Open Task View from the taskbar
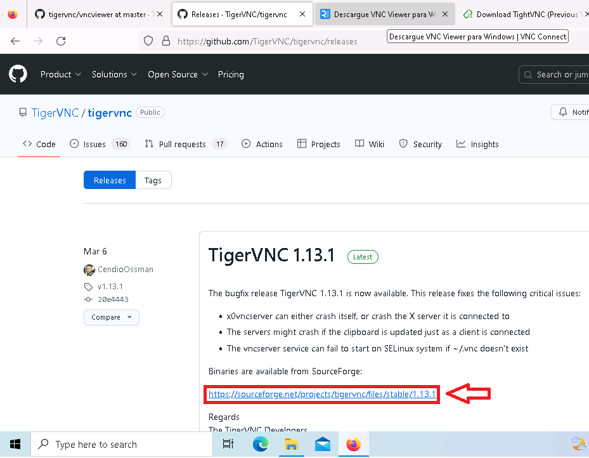Screen dimensions: 589x458 tap(228, 445)
